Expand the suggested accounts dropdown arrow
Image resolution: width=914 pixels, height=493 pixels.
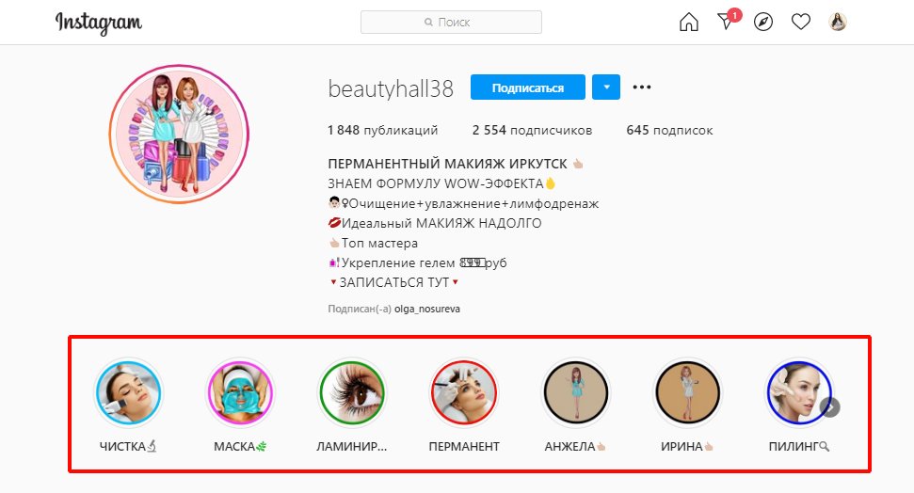[x=606, y=87]
